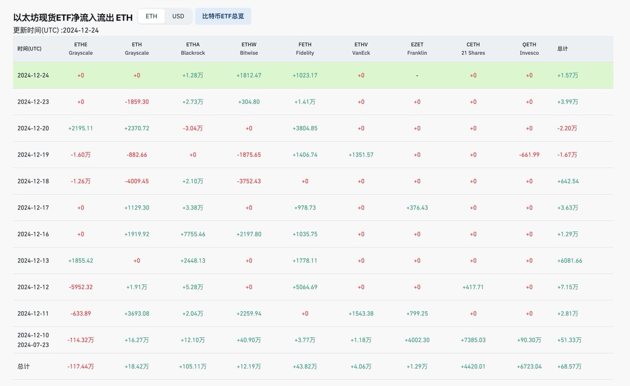
Task: Select the 2024-12-16 date row
Action: click(x=313, y=234)
